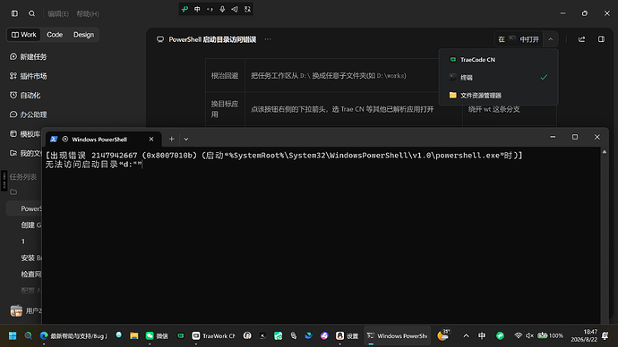Click the 绕开 wt 这条分支 cell text
This screenshot has width=618, height=347.
(x=494, y=109)
